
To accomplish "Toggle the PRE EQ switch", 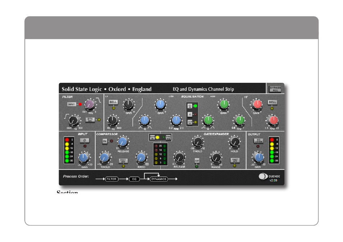I will coord(168,137).
